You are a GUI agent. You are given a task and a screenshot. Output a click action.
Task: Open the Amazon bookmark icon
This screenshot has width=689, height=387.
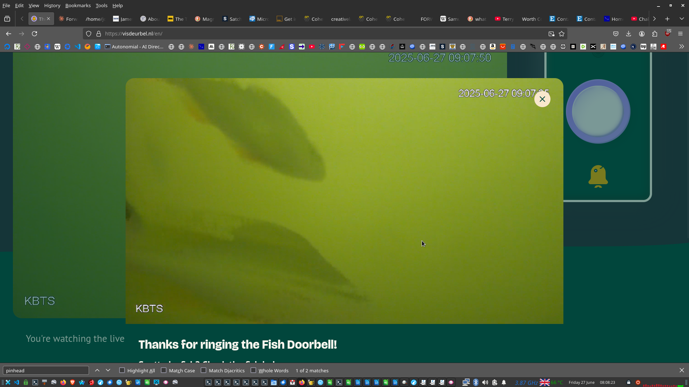(x=493, y=47)
